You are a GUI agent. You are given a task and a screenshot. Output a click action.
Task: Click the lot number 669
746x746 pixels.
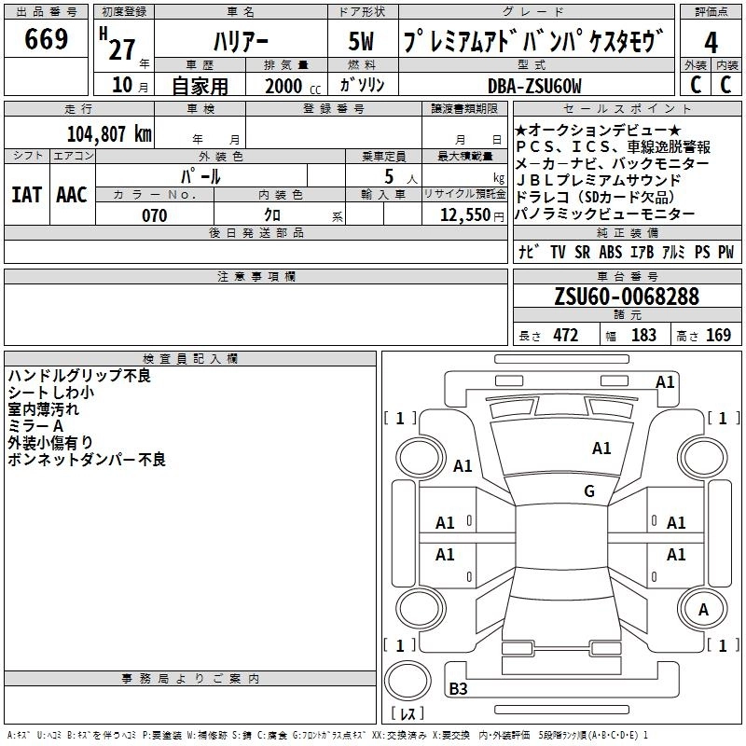coord(47,39)
